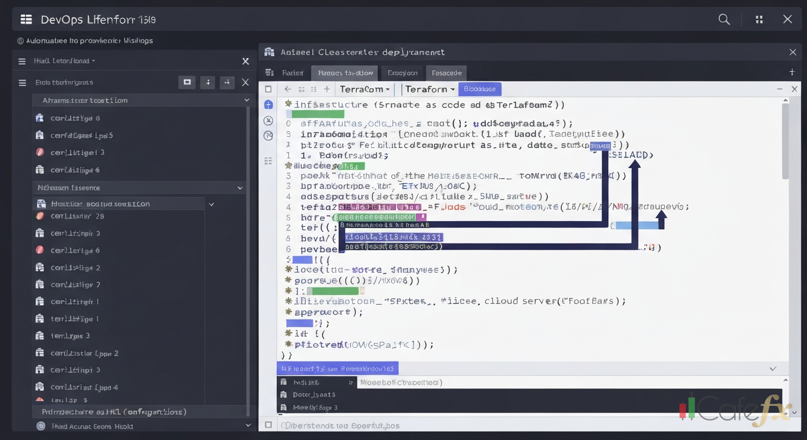Image resolution: width=807 pixels, height=440 pixels.
Task: Click the search magnifier icon top right
Action: pos(723,19)
